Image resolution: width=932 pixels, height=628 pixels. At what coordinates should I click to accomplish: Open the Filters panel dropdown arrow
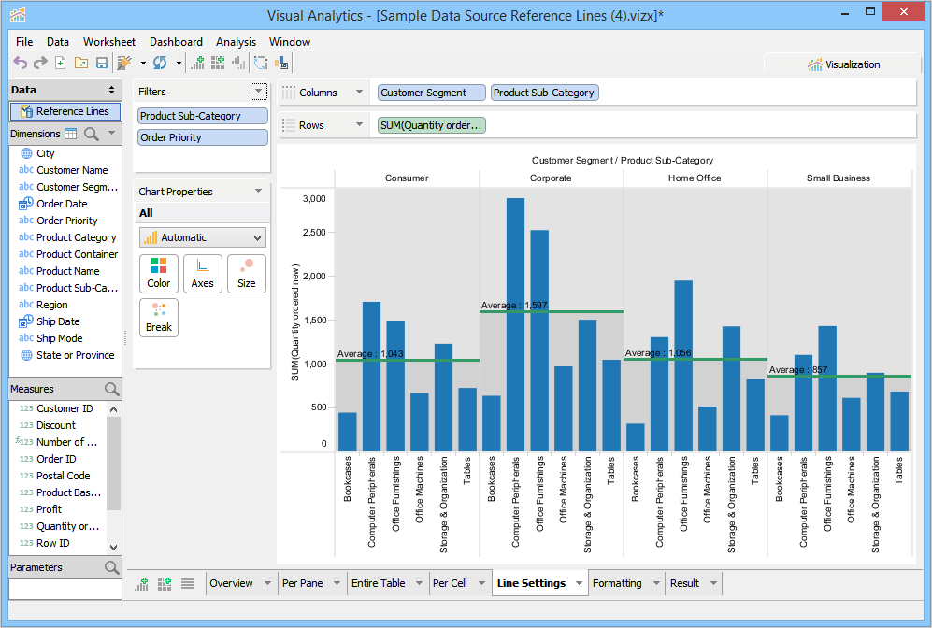(x=259, y=92)
